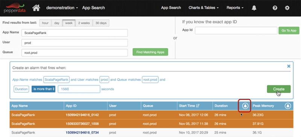Click the 36.23G peak memory value
Screen dimensions: 301x137
pos(258,115)
